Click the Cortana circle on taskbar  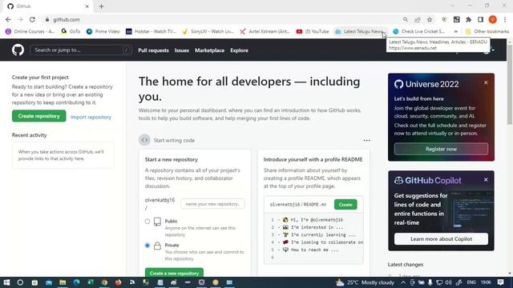click(x=20, y=282)
